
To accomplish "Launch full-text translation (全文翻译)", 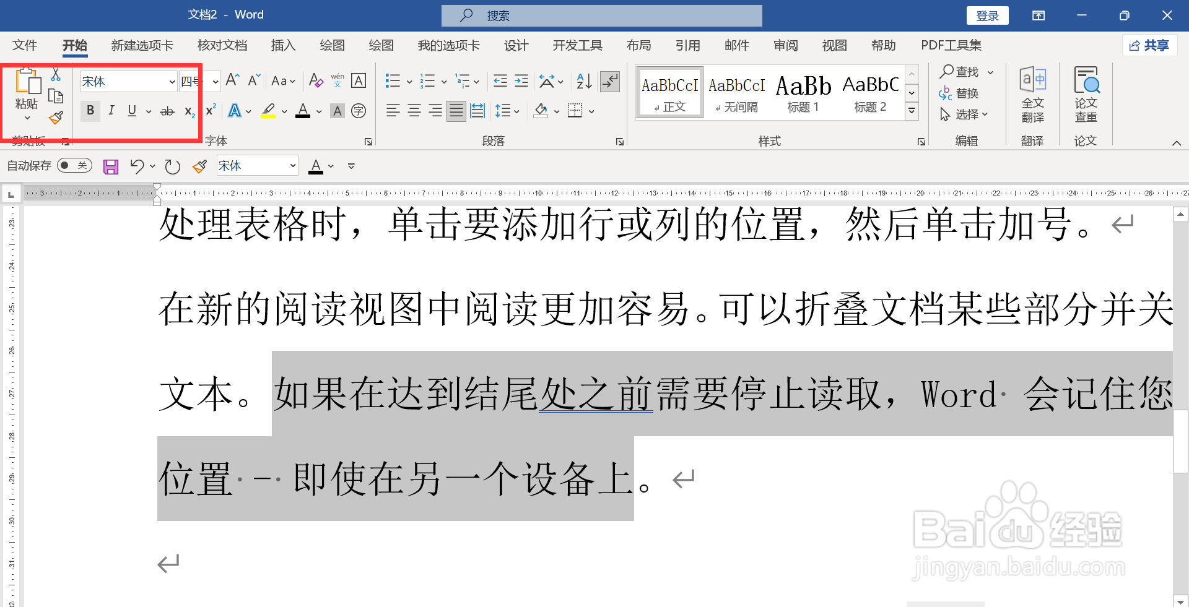I will coord(1032,95).
